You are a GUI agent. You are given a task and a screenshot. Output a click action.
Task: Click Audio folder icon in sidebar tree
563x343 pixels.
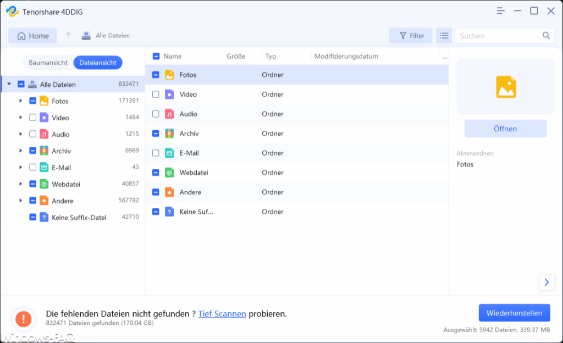click(44, 134)
